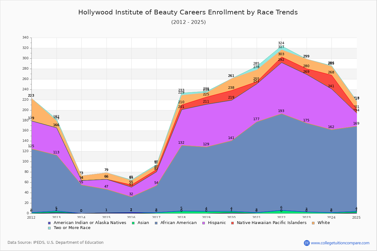Click the 141 data label for 2020

[231, 138]
